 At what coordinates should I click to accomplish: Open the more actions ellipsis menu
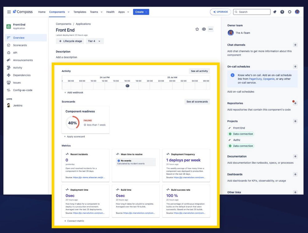tap(210, 29)
